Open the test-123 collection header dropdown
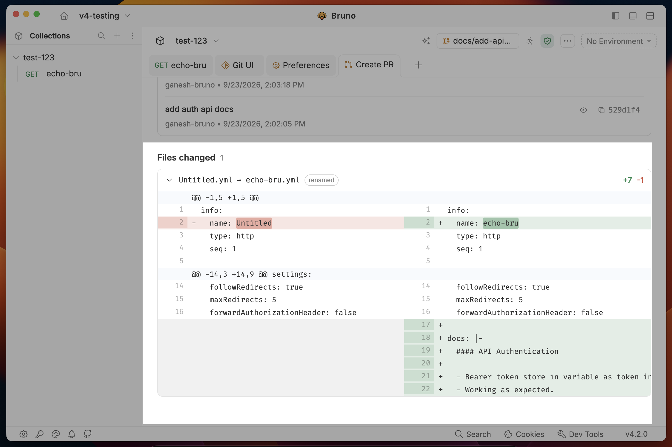Image resolution: width=672 pixels, height=447 pixels. tap(197, 41)
